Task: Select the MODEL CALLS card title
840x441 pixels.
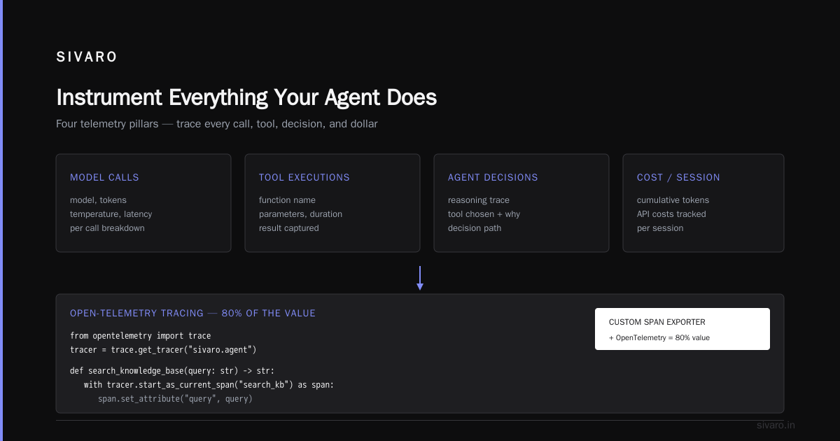Action: coord(104,178)
